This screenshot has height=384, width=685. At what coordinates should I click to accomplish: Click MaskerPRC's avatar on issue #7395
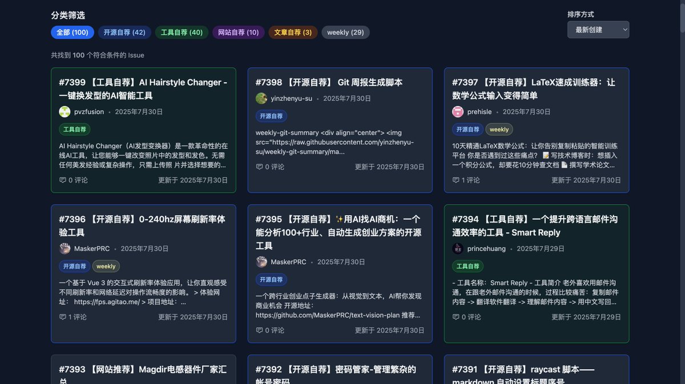(x=261, y=262)
